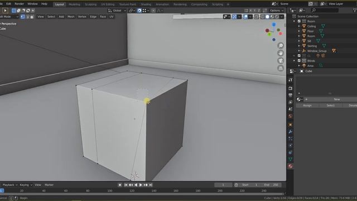Add a workspace with the plus icon
The image size is (357, 201).
(x=228, y=4)
